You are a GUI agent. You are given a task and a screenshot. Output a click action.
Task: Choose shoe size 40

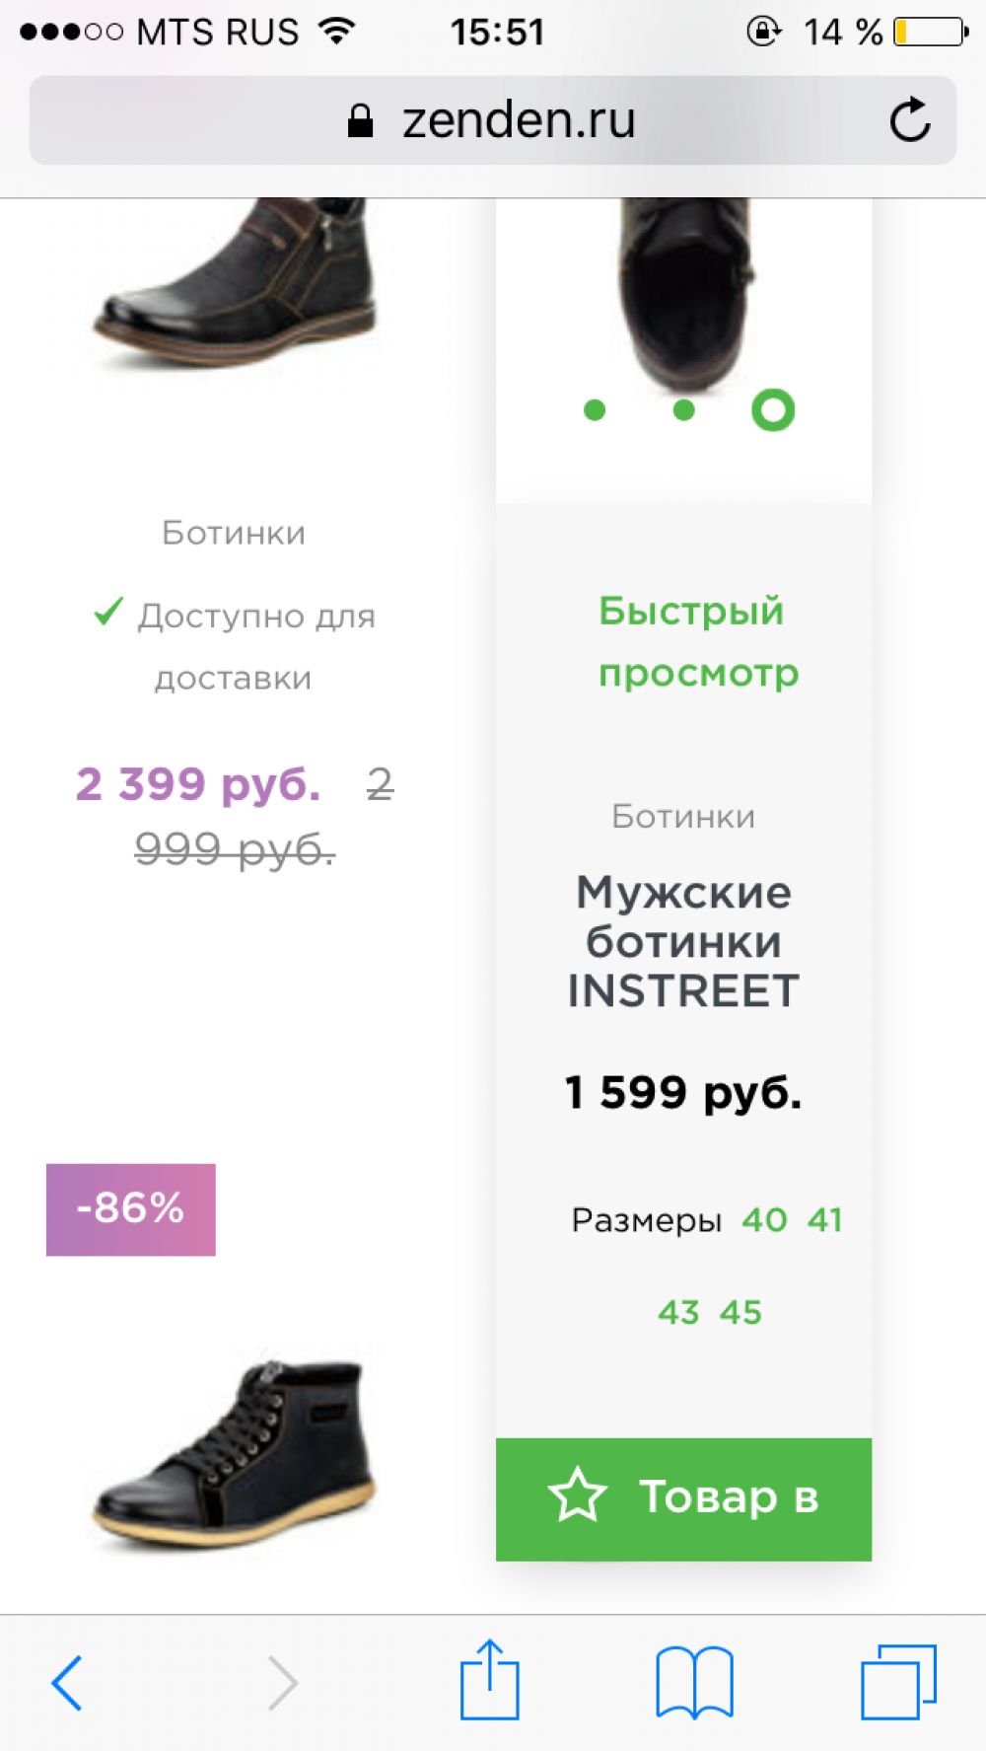pyautogui.click(x=764, y=1220)
